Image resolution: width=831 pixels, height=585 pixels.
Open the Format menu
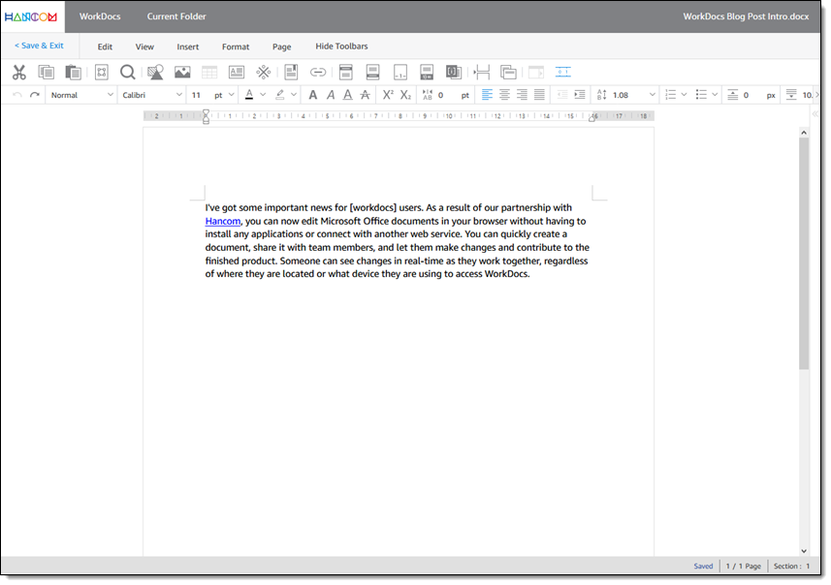click(236, 46)
